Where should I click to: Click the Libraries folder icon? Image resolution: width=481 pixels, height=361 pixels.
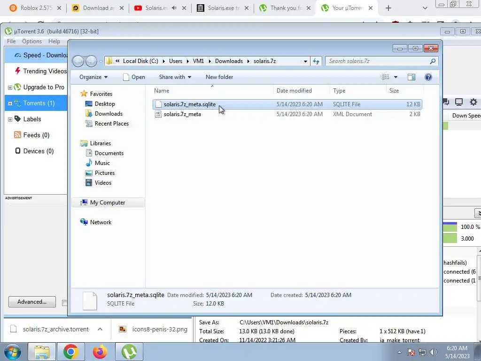click(x=84, y=143)
